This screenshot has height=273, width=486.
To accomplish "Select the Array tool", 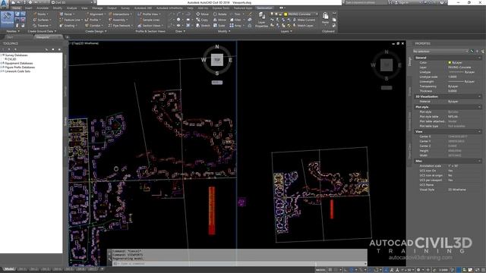I will pyautogui.click(x=236, y=26).
